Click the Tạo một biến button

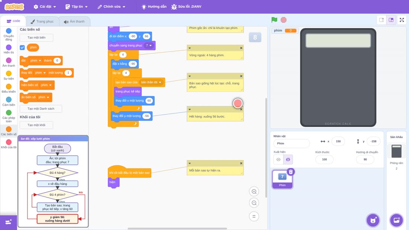tap(36, 38)
